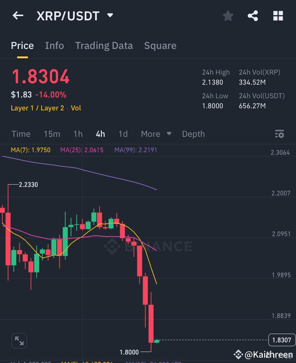This screenshot has width=296, height=363.
Task: Switch to the Trading Data tab
Action: [x=104, y=46]
